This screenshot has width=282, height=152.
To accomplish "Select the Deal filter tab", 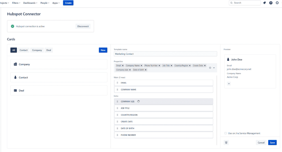I will click(49, 50).
